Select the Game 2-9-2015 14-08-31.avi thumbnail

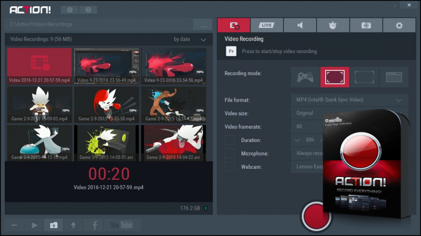tap(106, 142)
